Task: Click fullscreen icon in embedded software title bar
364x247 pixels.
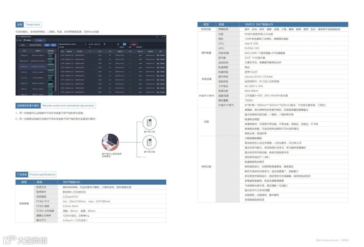Action: click(x=157, y=37)
